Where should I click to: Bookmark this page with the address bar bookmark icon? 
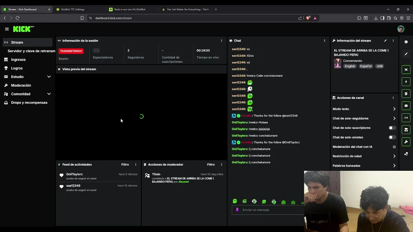coord(82,18)
